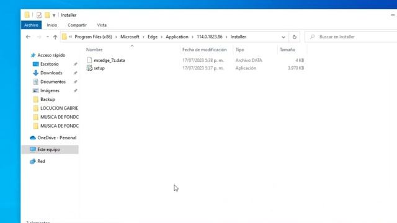Viewport: 397px width, 223px height.
Task: Open Imágenes in navigation pane
Action: click(x=50, y=90)
